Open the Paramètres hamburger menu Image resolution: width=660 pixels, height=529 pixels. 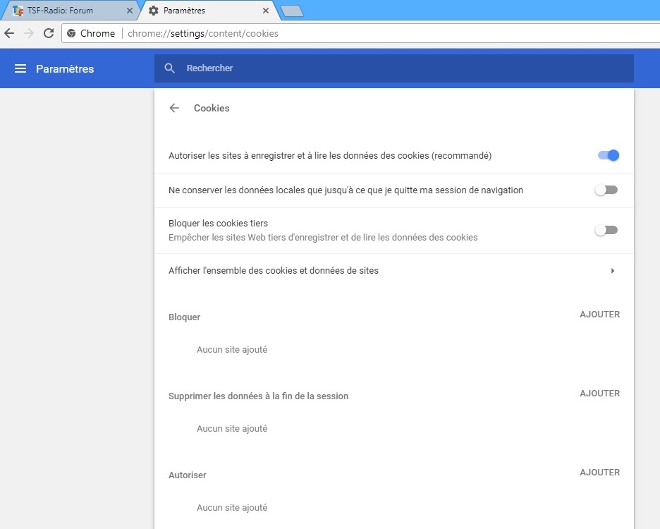(20, 68)
